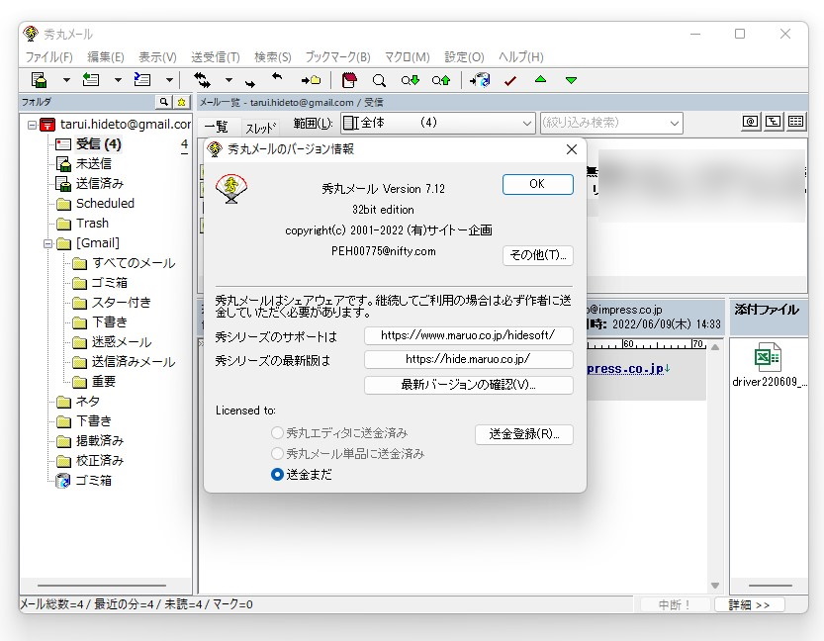Open the 絞り込み検索 filter dropdown

pyautogui.click(x=674, y=123)
